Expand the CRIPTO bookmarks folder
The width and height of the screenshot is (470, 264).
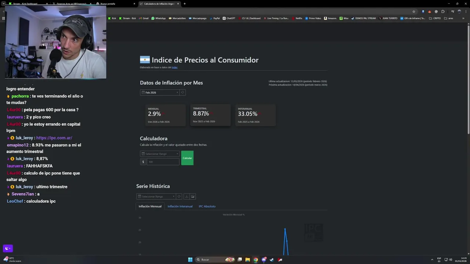click(x=435, y=18)
